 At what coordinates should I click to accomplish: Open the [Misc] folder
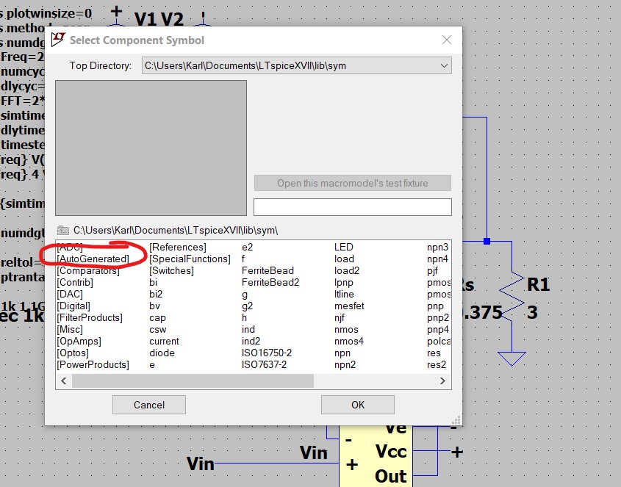click(70, 329)
